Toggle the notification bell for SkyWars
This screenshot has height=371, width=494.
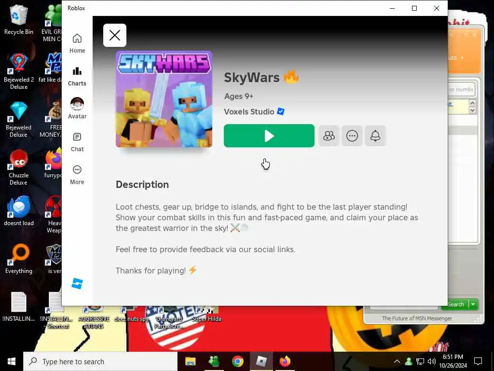pos(375,136)
